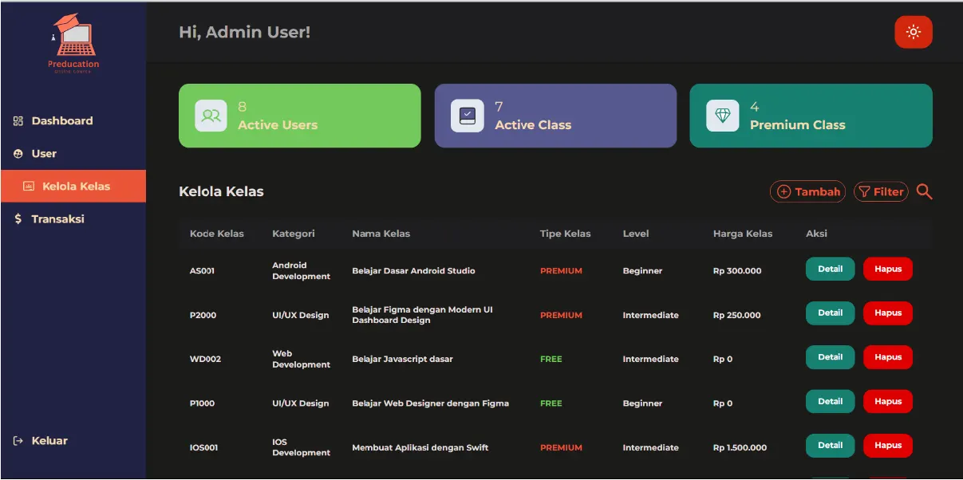This screenshot has height=480, width=963.
Task: Click the Kelola Kelas section heading
Action: [x=221, y=191]
